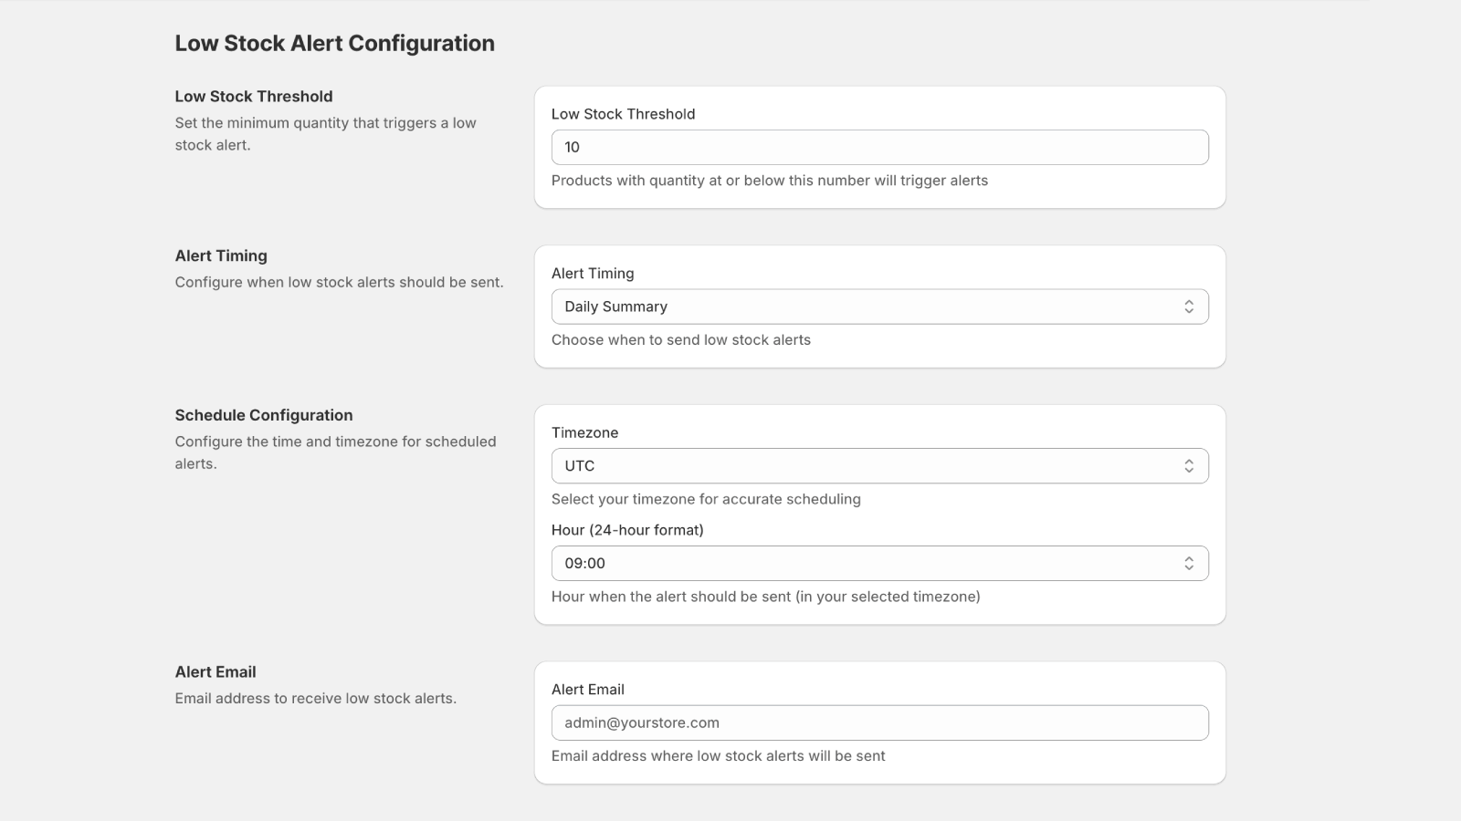Click the chevron arrows in Alert Timing select
Viewport: 1461px width, 821px height.
tap(1188, 307)
